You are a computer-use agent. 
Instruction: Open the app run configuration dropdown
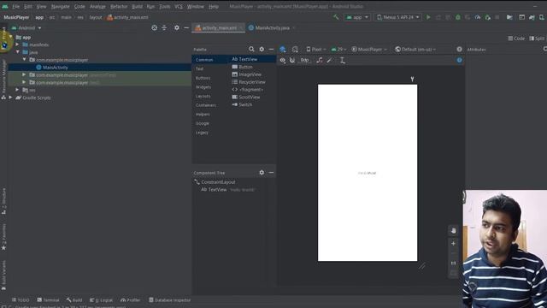357,17
